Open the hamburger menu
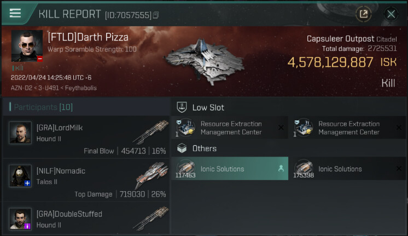This screenshot has width=408, height=236. click(15, 13)
